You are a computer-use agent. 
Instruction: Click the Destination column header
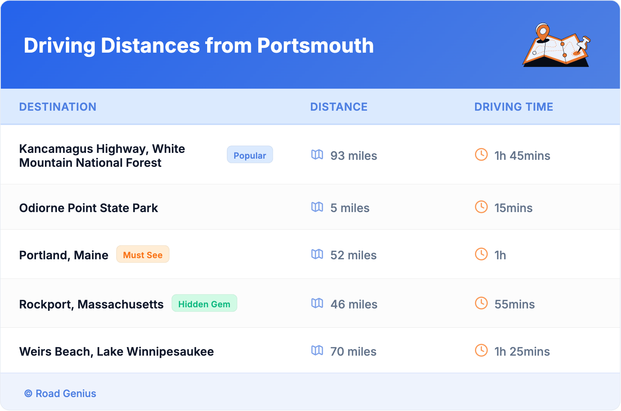coord(58,107)
